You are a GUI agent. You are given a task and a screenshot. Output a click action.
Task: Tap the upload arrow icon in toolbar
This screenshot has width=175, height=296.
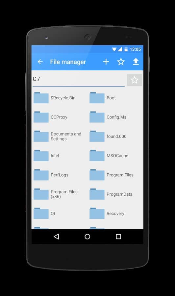click(136, 62)
